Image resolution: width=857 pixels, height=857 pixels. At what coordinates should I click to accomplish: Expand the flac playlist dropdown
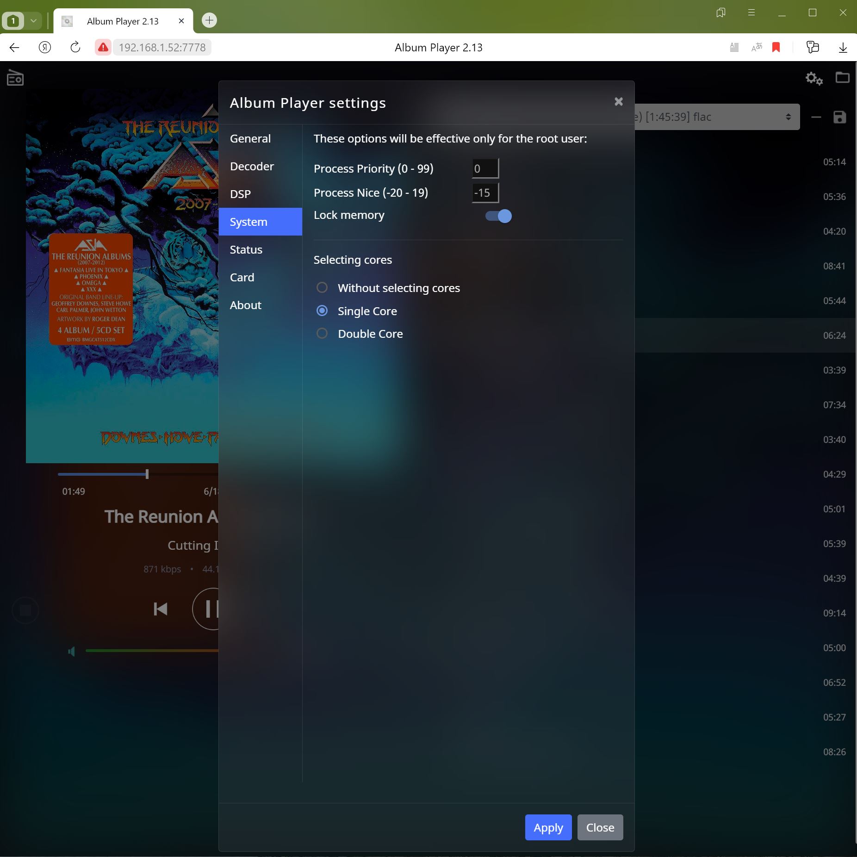coord(717,117)
